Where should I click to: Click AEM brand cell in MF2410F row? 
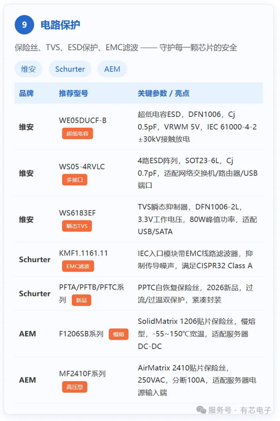coord(27,380)
